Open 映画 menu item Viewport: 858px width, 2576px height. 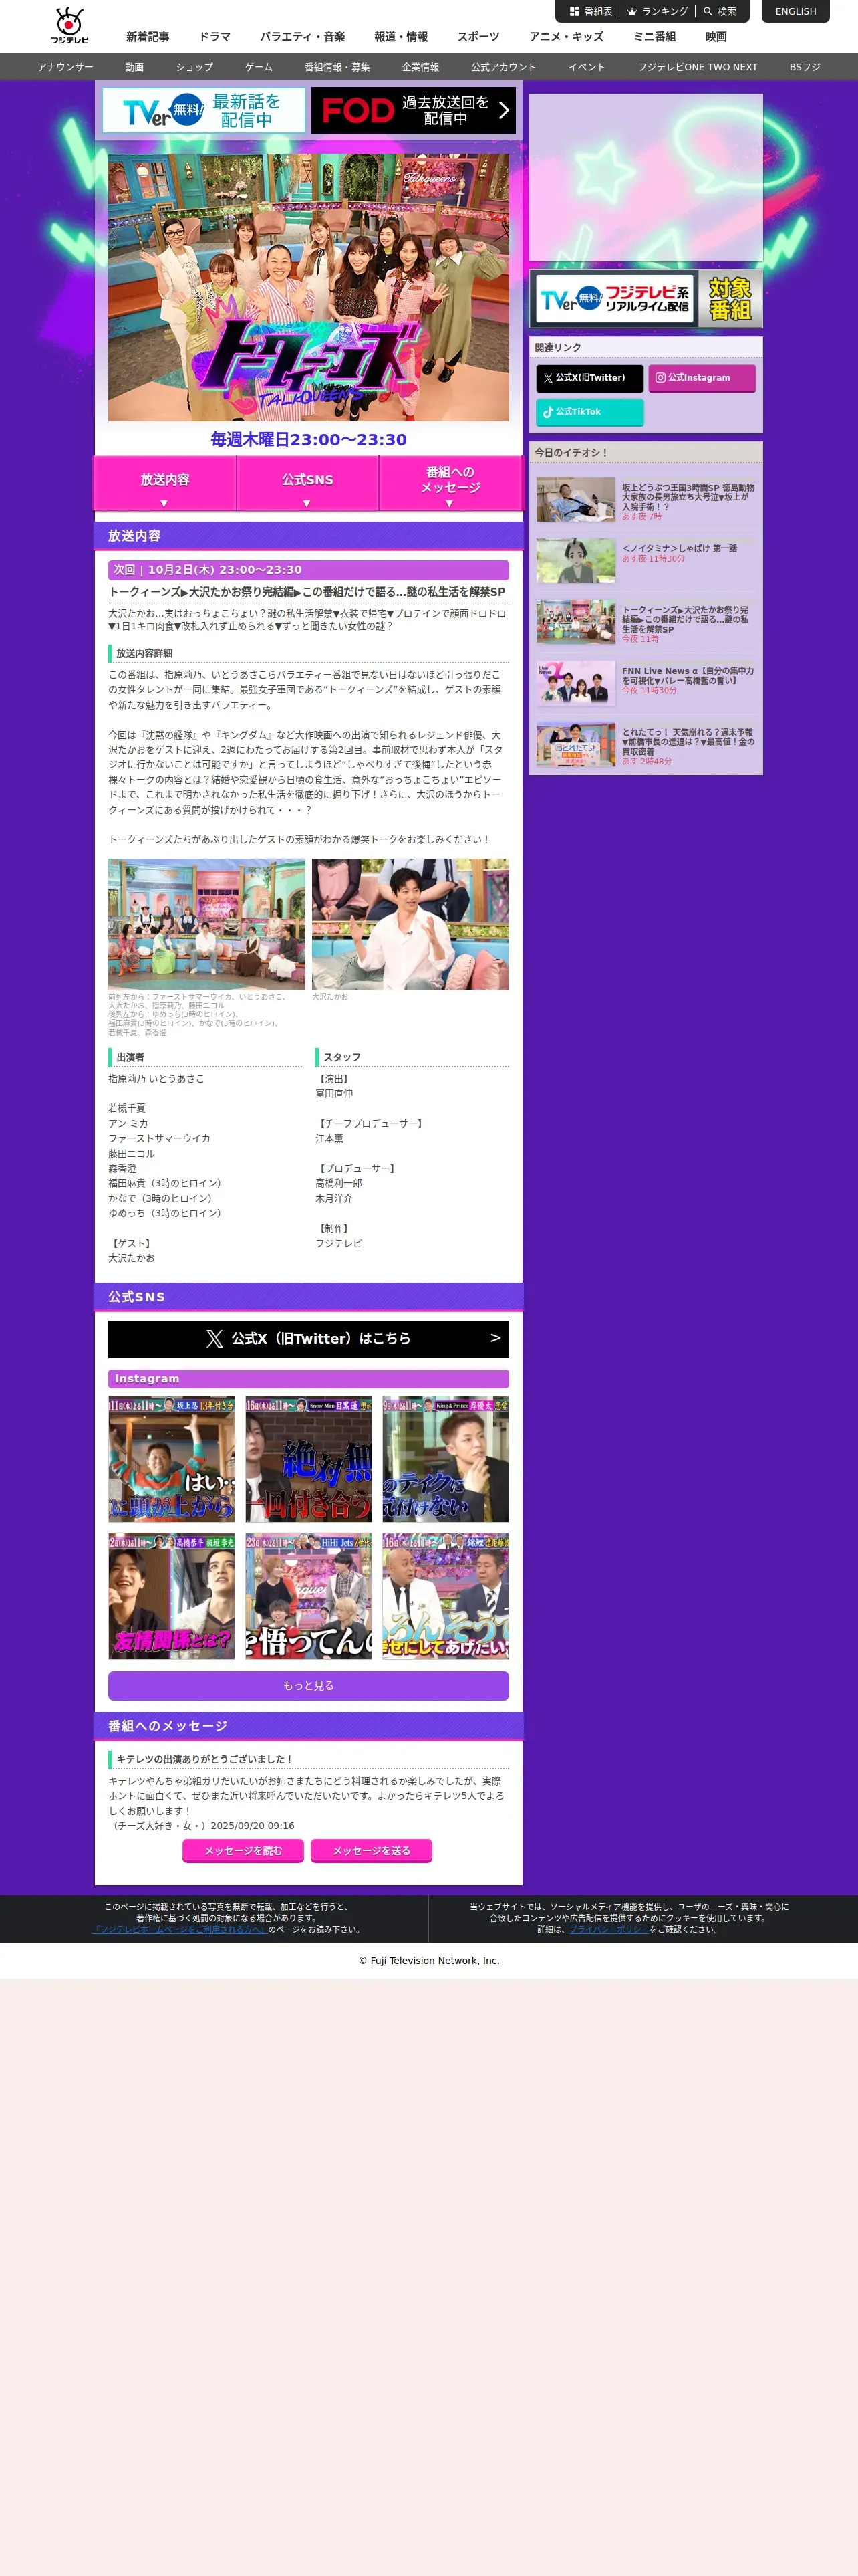(716, 37)
